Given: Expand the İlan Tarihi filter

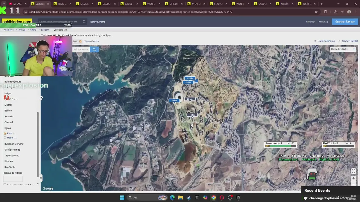Looking at the screenshot, I should tap(10, 167).
